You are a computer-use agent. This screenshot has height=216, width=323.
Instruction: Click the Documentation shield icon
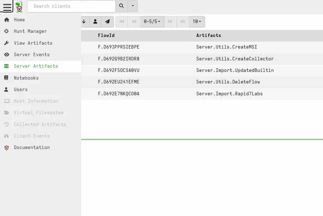(x=7, y=148)
